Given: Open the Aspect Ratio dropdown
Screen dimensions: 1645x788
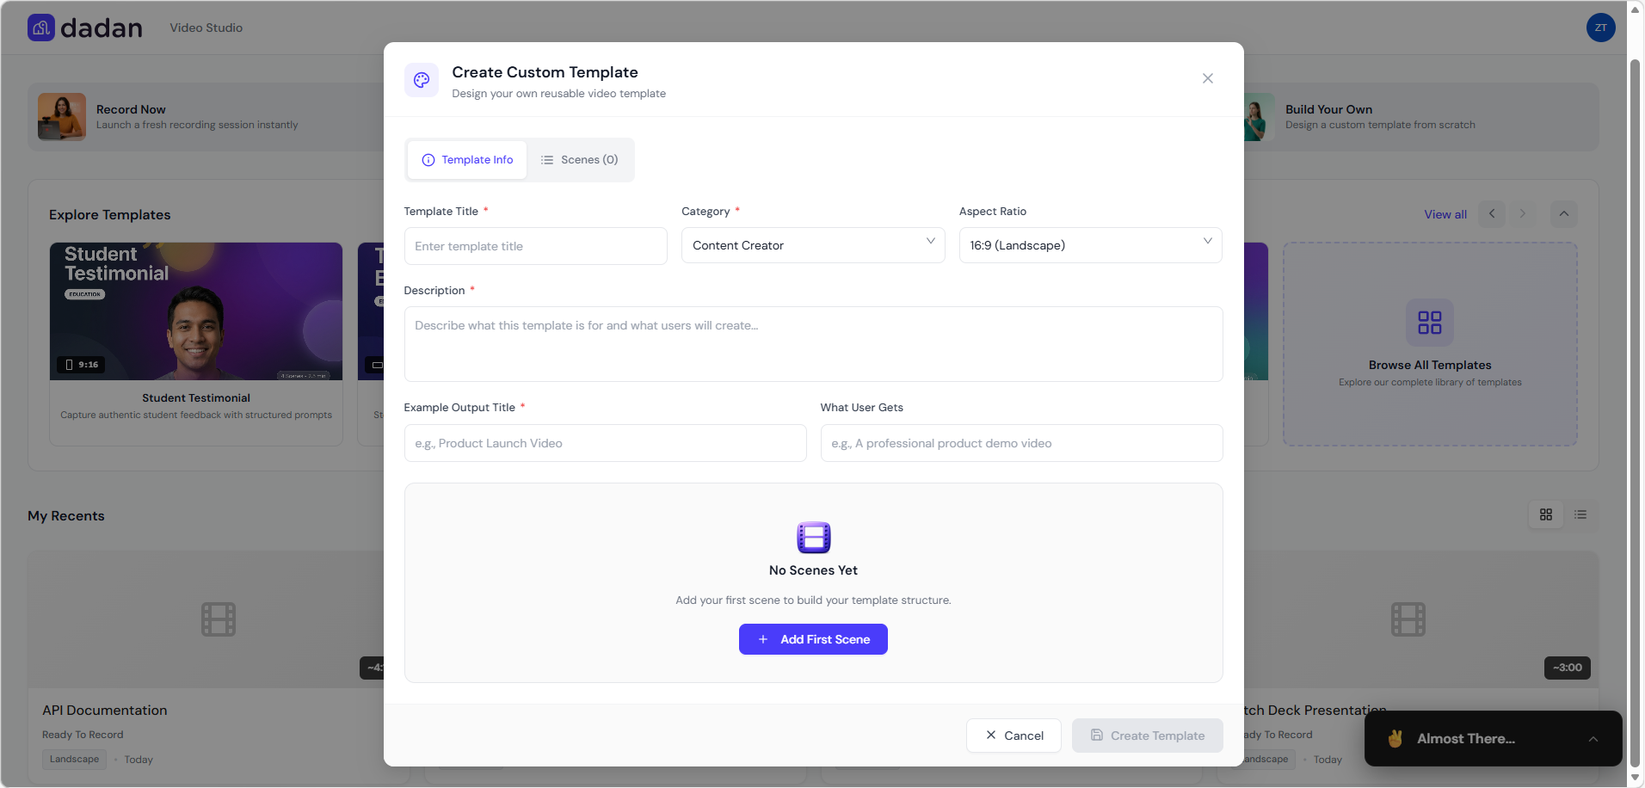Looking at the screenshot, I should click(1089, 245).
